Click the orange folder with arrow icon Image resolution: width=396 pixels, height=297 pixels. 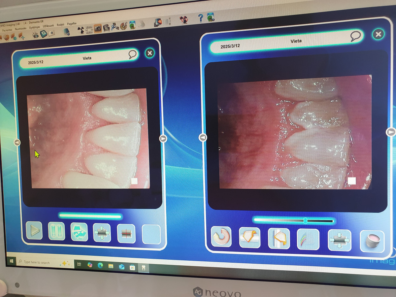(x=14, y=37)
